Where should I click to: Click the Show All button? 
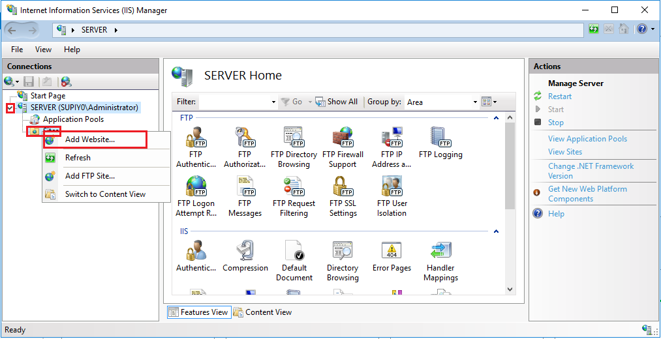337,102
